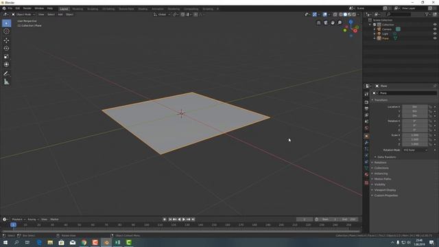Viewport: 439px width, 247px height.
Task: Expand the Delta Transform panel
Action: tap(386, 157)
